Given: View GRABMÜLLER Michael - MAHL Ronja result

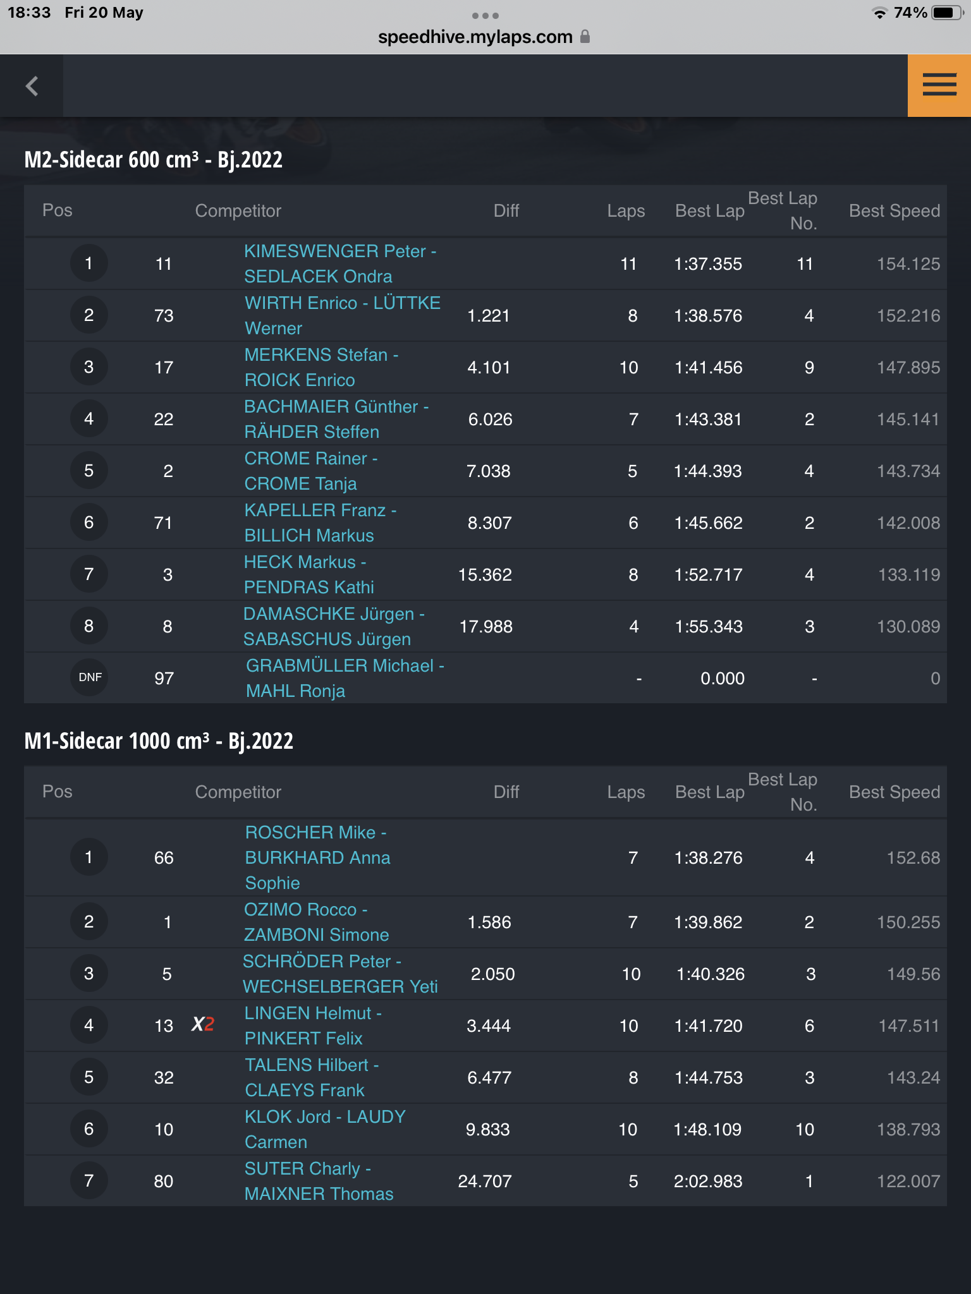Looking at the screenshot, I should tap(345, 678).
